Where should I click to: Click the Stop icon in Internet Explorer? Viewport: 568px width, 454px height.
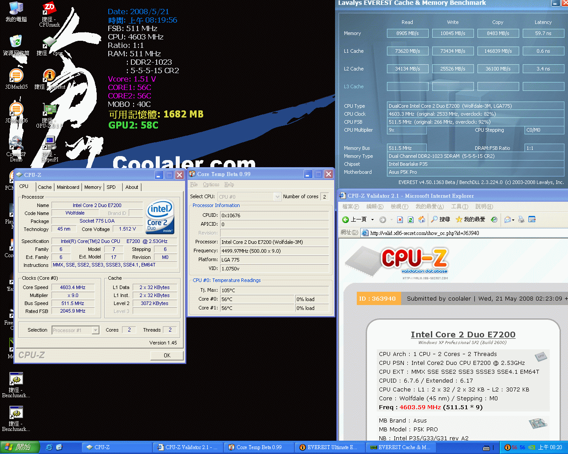(400, 219)
